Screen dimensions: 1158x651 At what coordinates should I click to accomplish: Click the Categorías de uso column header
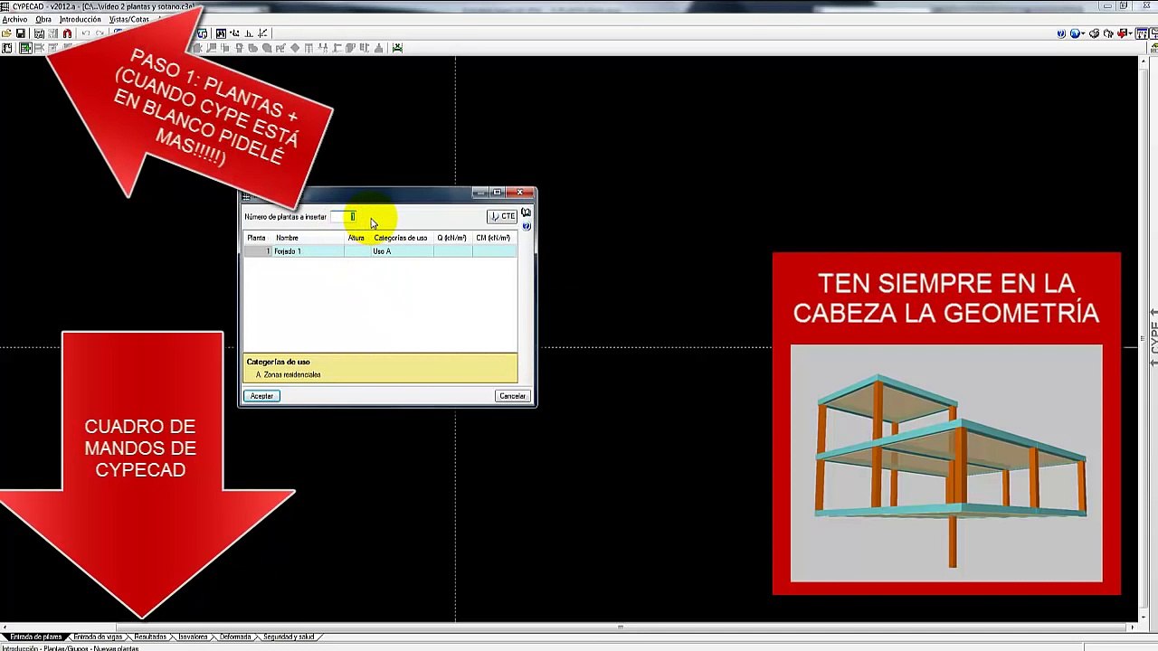tap(402, 238)
